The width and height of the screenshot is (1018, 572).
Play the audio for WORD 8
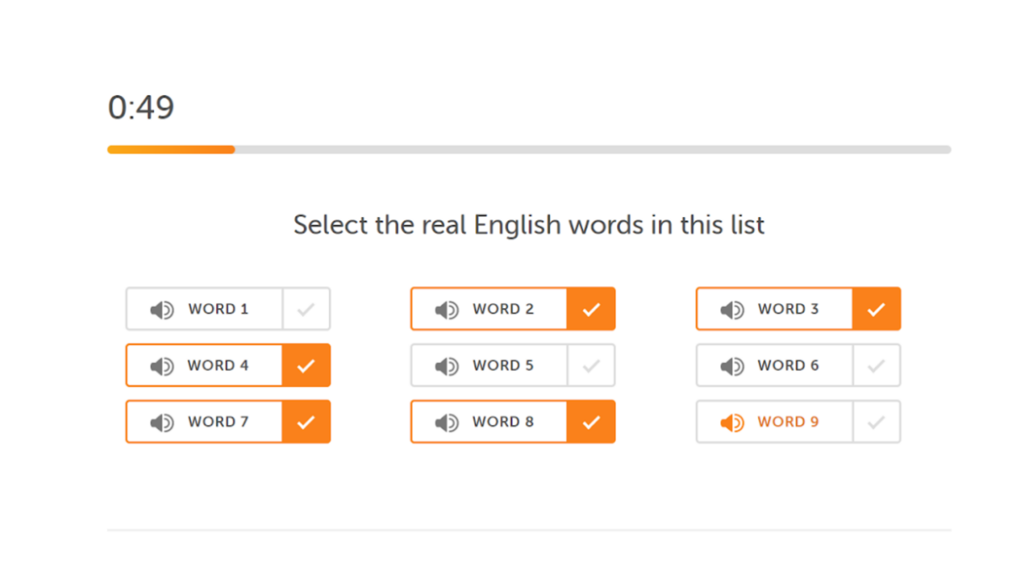point(445,422)
